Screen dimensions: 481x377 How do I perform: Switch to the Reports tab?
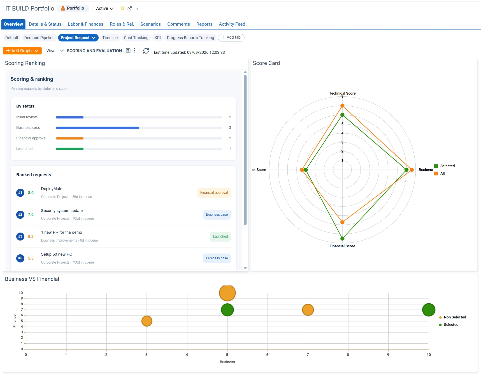(204, 24)
